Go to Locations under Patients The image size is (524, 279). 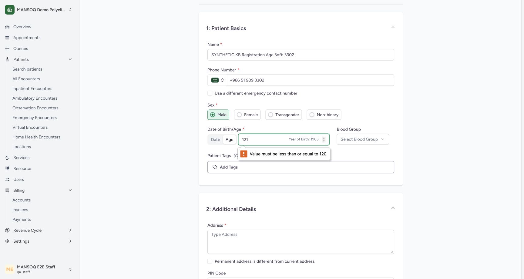click(22, 147)
